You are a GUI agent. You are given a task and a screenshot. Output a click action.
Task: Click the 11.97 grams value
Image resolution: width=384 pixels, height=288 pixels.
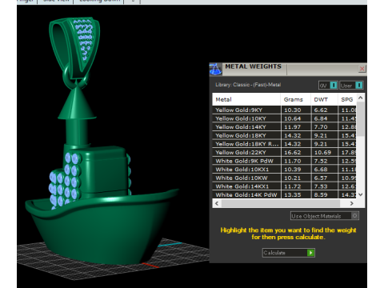click(x=293, y=127)
